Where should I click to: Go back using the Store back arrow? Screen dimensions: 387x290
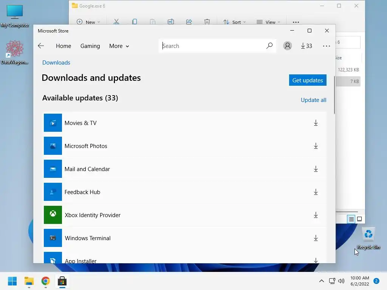click(41, 46)
